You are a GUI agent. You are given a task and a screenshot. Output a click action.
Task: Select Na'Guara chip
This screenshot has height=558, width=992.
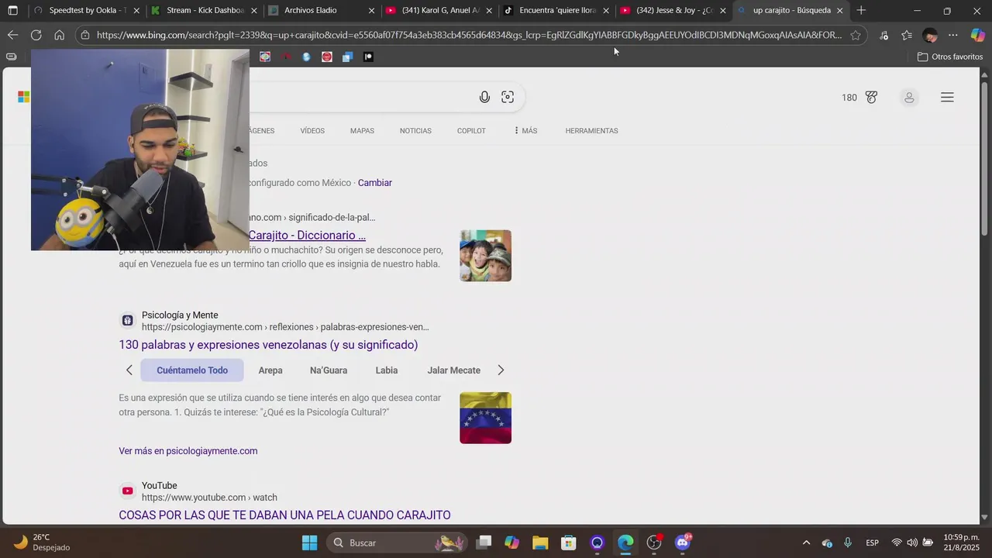[x=329, y=370]
